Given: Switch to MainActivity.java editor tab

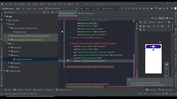Looking at the screenshot, I should point(87,13).
